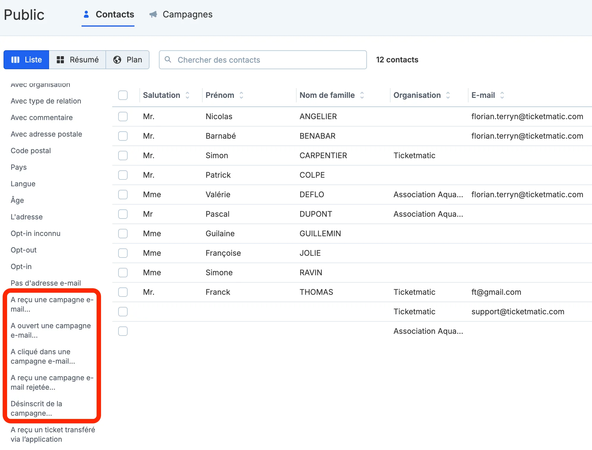Tick the Simon CARPENTIER checkbox

point(123,156)
